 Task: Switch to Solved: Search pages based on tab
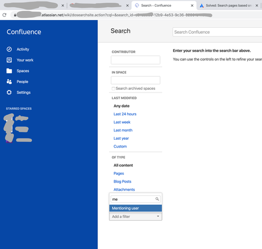point(229,6)
